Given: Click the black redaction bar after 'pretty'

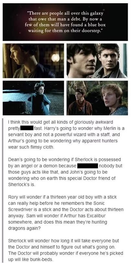Looking at the screenshot, I should coord(27,129).
